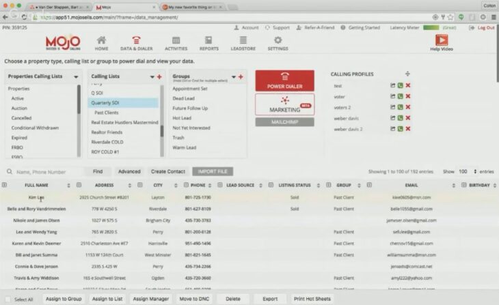Add a new calling list with red plus

point(159,76)
